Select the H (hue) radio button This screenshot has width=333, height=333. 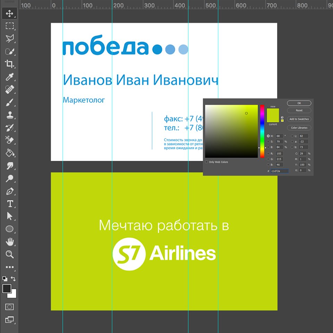pos(268,136)
